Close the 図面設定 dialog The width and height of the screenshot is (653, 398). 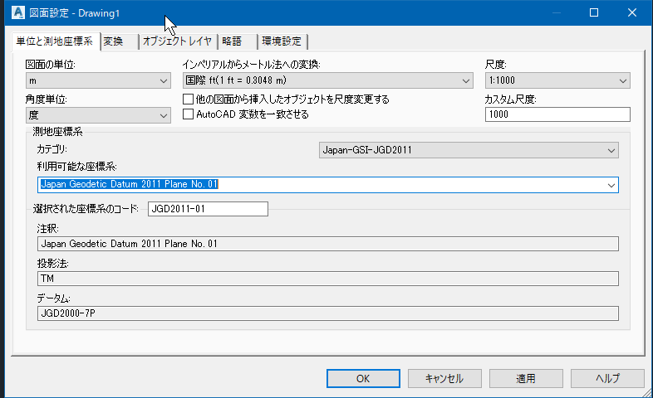(631, 12)
